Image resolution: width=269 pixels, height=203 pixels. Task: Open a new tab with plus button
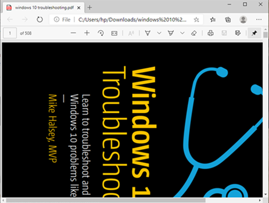(90, 8)
